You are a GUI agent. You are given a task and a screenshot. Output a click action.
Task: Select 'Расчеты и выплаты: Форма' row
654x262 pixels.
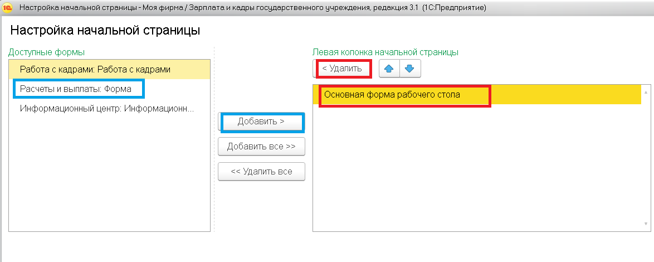tap(109, 89)
